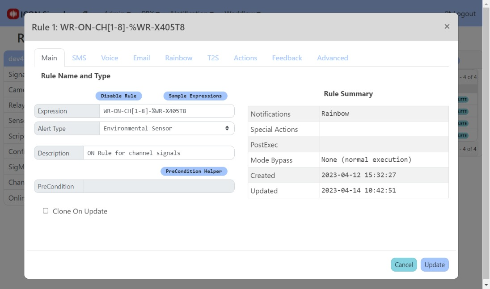This screenshot has width=490, height=289.
Task: Click into the Expression input field
Action: tap(166, 111)
